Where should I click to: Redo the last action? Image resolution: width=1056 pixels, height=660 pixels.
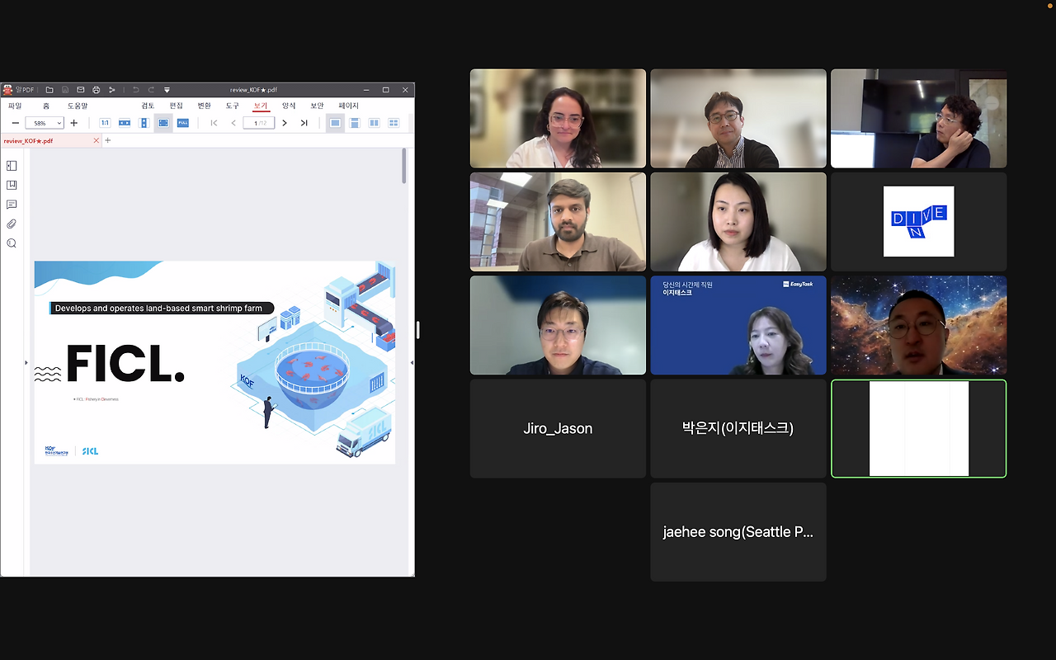tap(151, 90)
